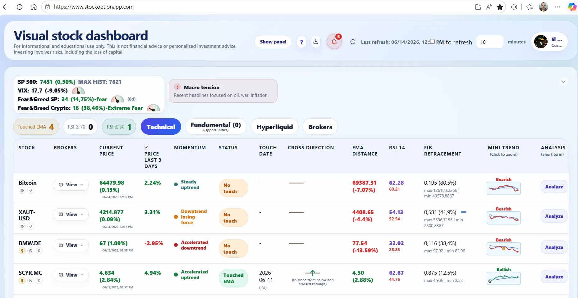This screenshot has width=578, height=298.
Task: Toggle the RSI ≤ 30 filter
Action: click(x=119, y=127)
